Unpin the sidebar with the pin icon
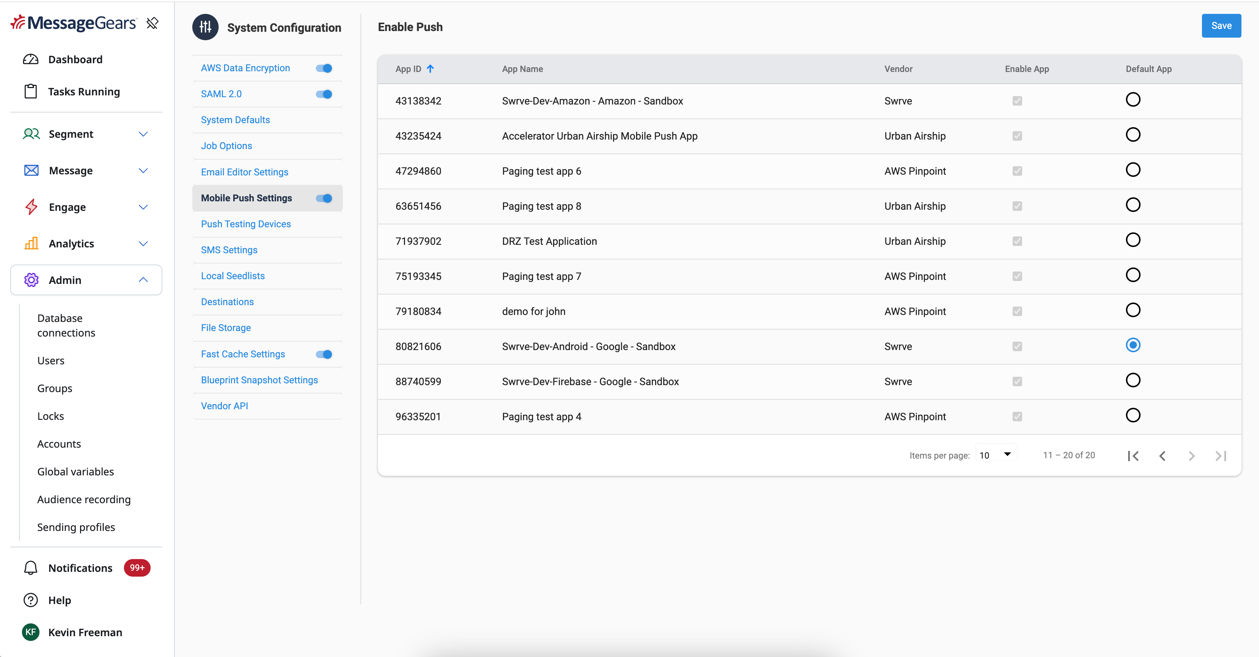The image size is (1259, 657). (152, 23)
